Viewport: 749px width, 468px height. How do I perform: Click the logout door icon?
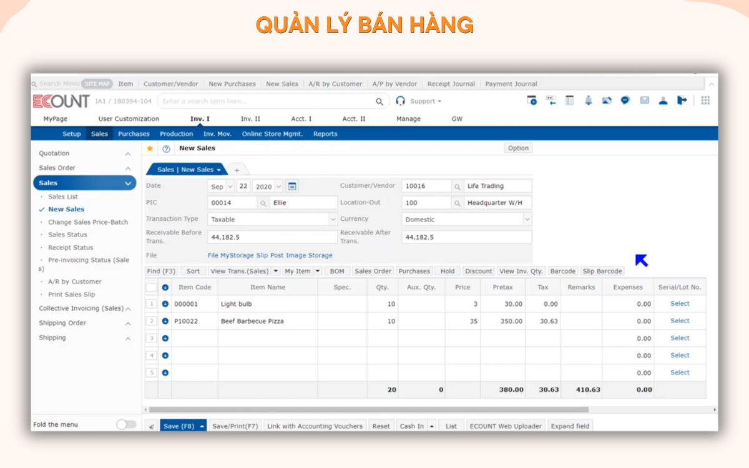[x=682, y=100]
